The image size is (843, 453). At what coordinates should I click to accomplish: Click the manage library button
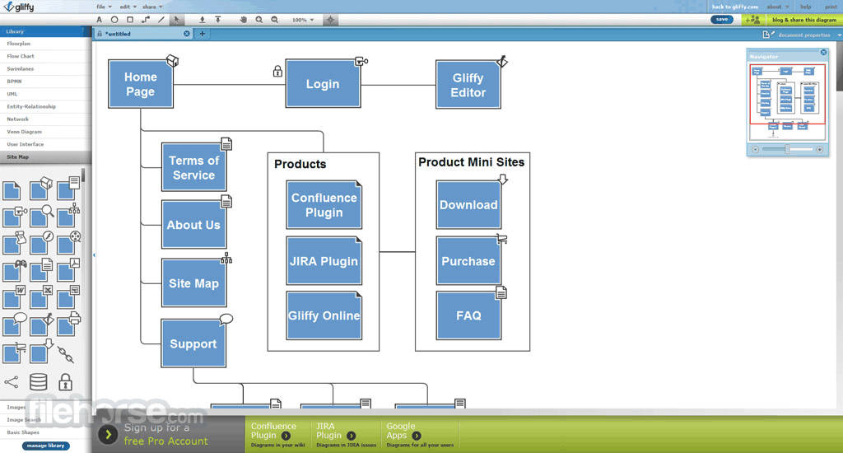click(x=46, y=446)
